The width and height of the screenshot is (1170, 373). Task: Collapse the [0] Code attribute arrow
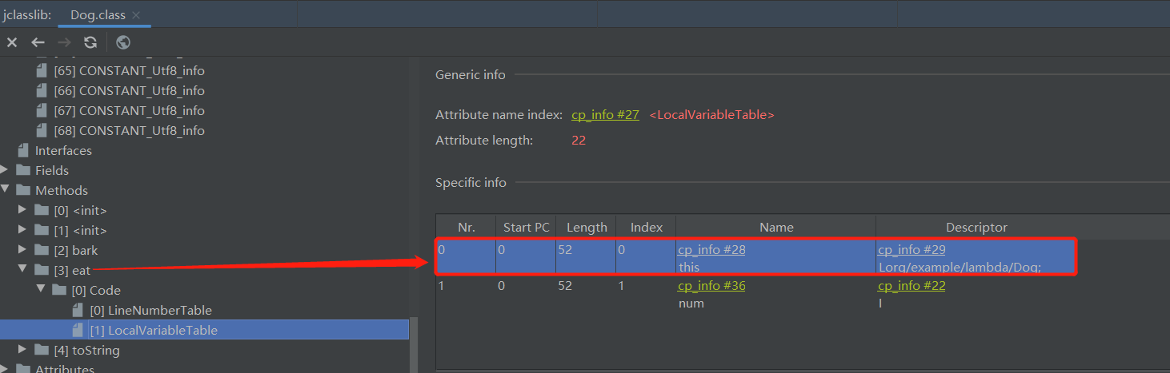42,290
